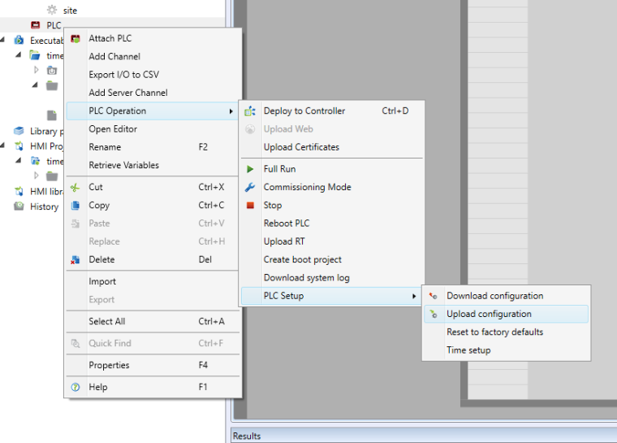The height and width of the screenshot is (443, 617).
Task: Select Reboot PLC menu entry
Action: (x=286, y=224)
